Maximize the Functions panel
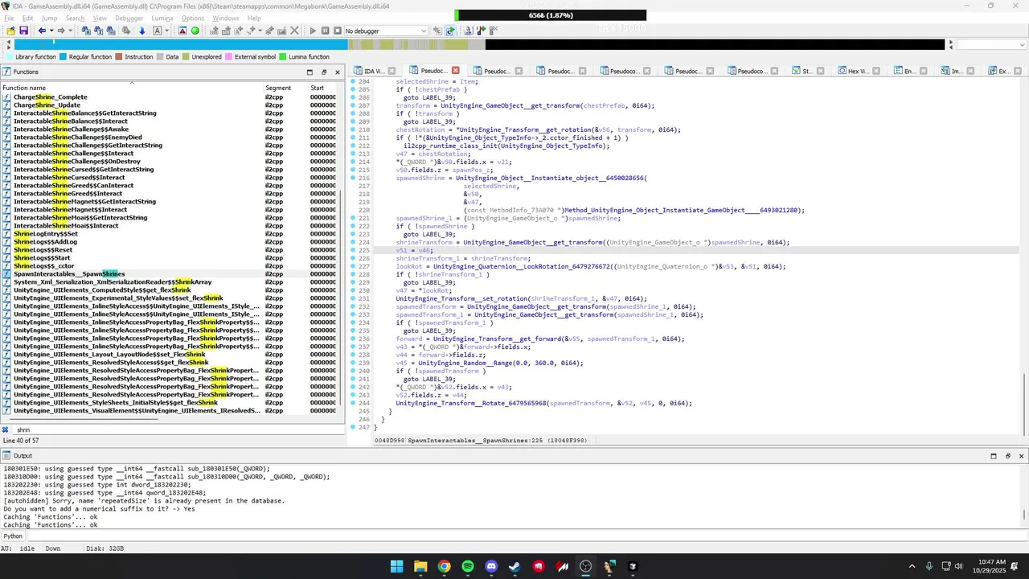The width and height of the screenshot is (1029, 579). point(310,72)
